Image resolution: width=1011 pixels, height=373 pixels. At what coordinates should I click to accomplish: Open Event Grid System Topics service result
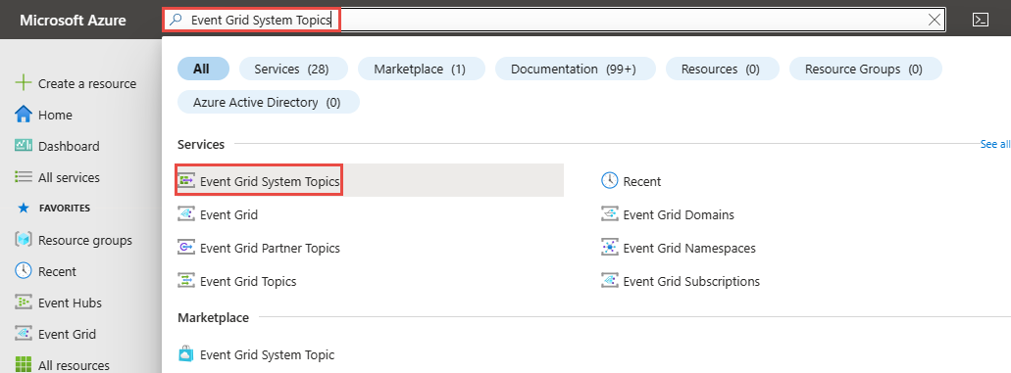(370, 181)
